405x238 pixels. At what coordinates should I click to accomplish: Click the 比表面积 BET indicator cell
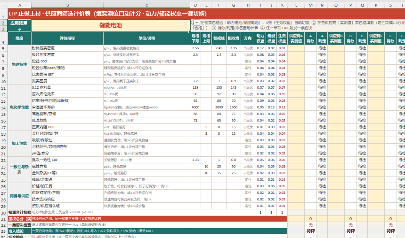(67, 75)
